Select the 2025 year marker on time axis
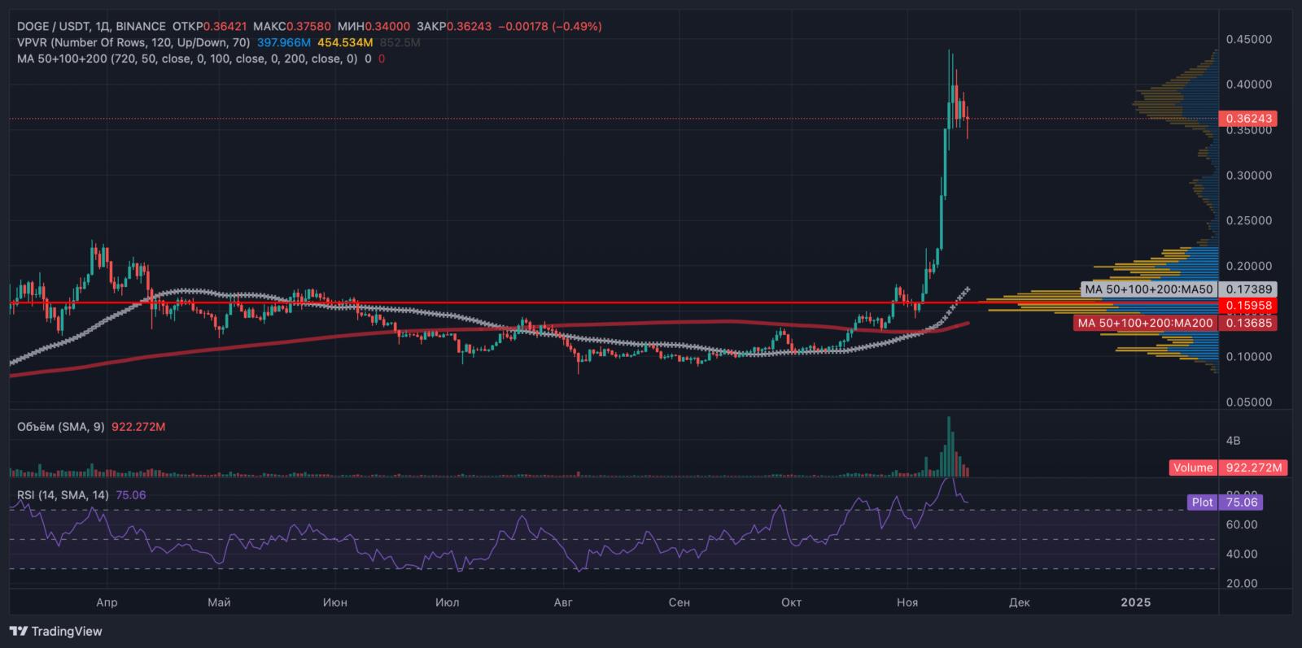Image resolution: width=1302 pixels, height=648 pixels. pyautogui.click(x=1136, y=602)
